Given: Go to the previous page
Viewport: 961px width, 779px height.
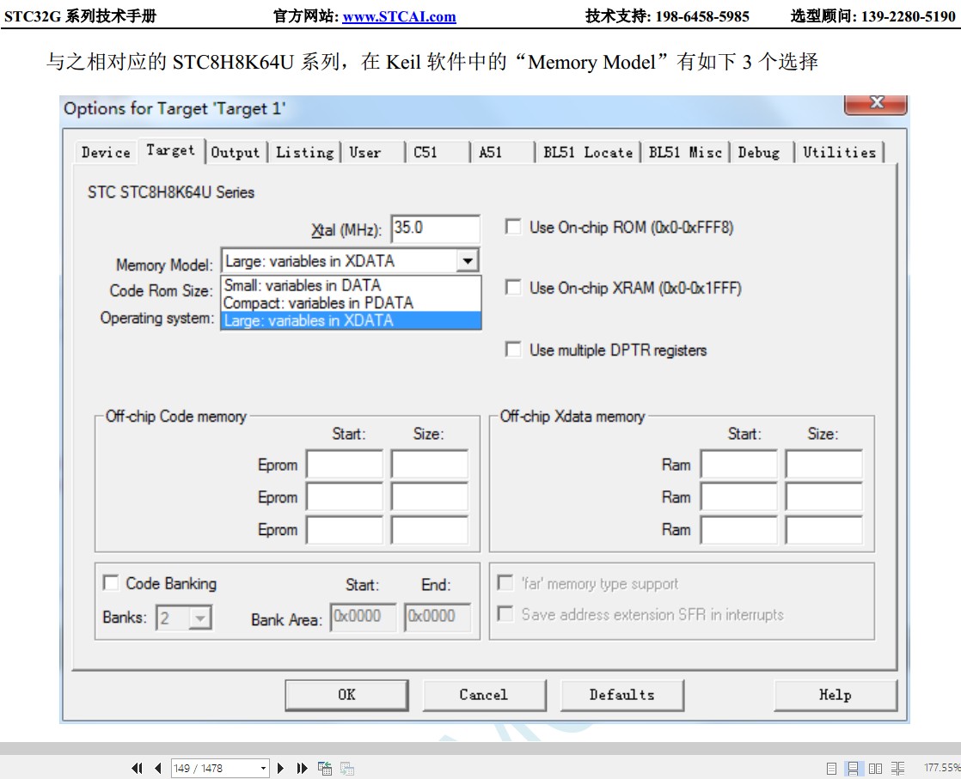Looking at the screenshot, I should point(158,768).
